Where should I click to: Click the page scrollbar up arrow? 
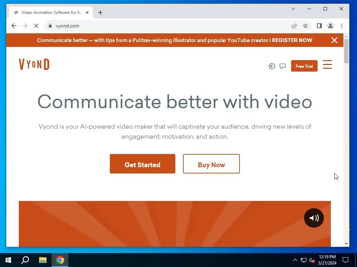346,36
